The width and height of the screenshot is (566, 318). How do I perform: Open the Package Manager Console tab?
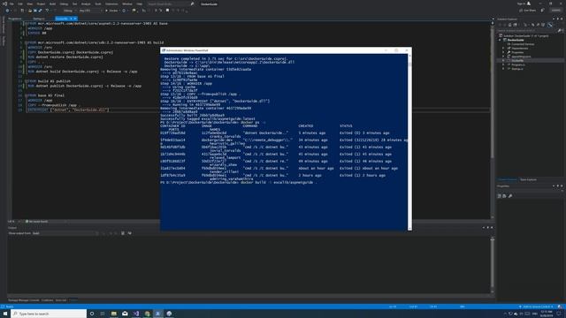(x=24, y=300)
